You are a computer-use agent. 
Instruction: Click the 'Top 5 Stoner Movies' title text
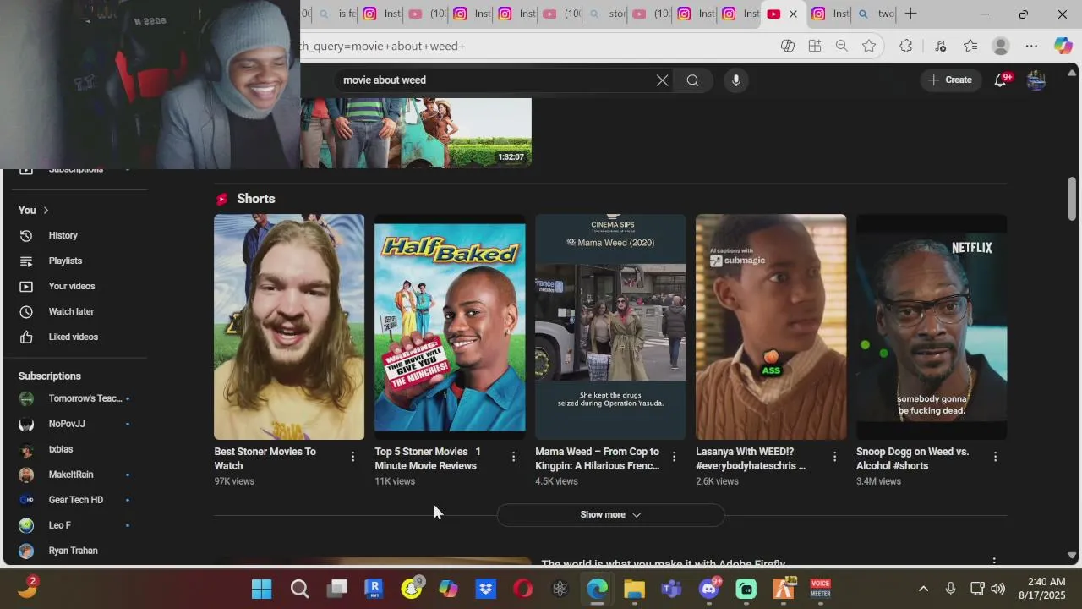pos(428,458)
